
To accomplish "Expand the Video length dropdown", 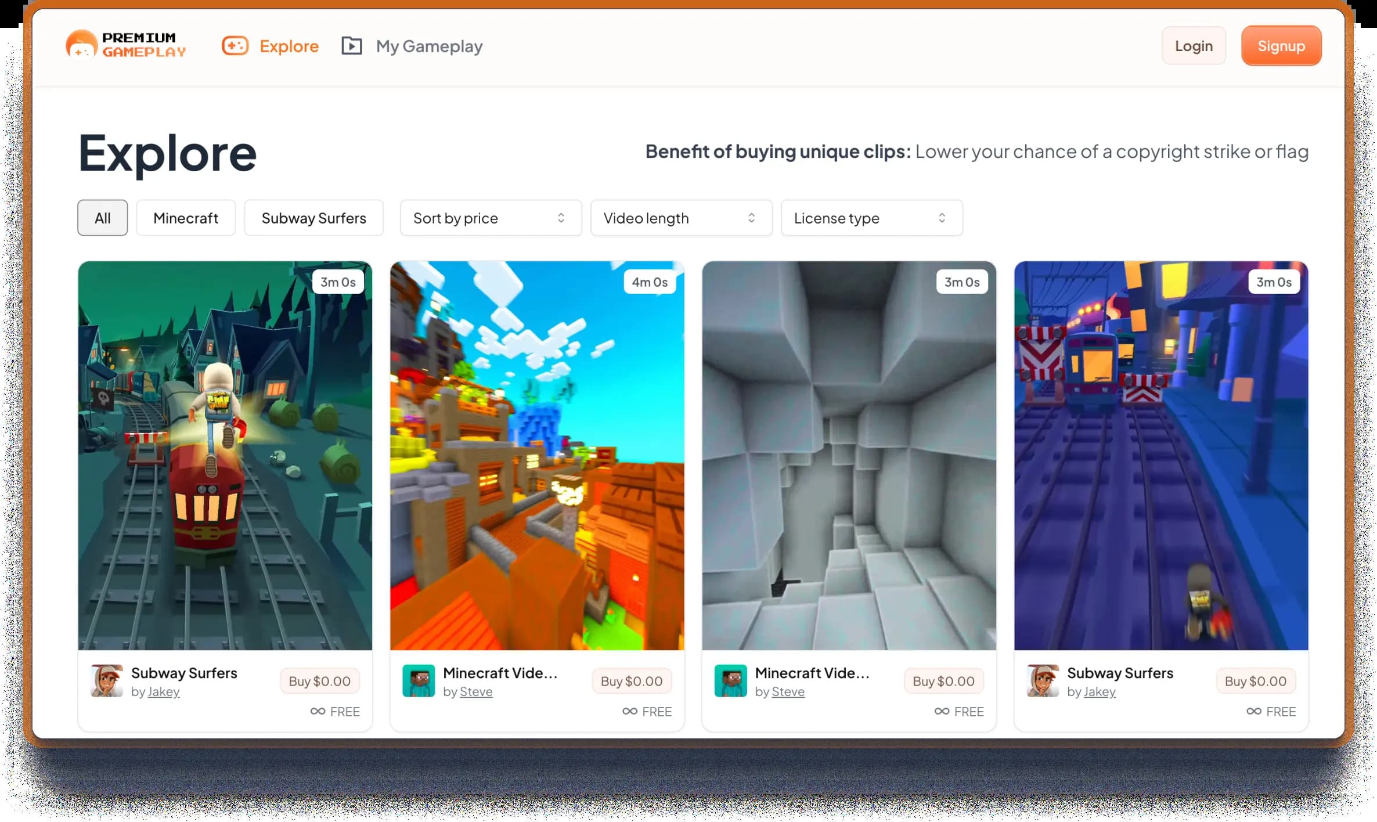I will point(681,218).
